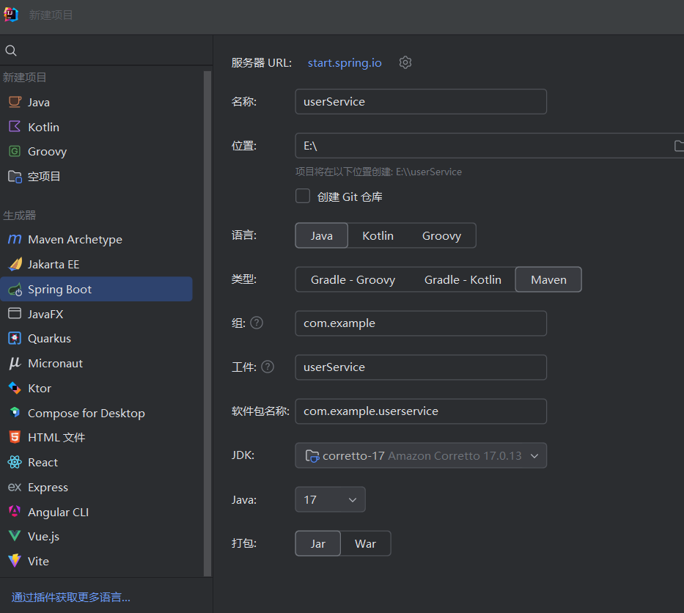Select Kotlin as the language

click(378, 235)
